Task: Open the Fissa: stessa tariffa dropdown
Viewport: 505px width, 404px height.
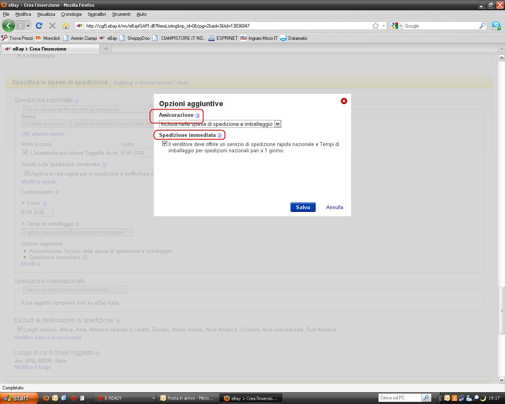Action: pos(88,109)
